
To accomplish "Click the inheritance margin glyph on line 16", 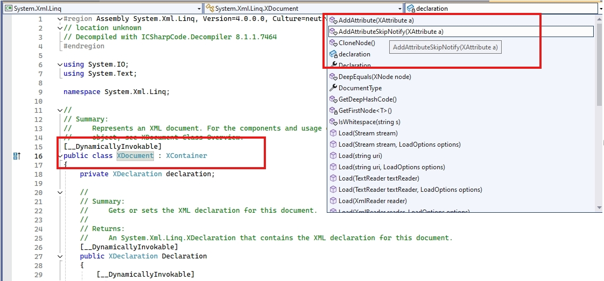I will 16,156.
